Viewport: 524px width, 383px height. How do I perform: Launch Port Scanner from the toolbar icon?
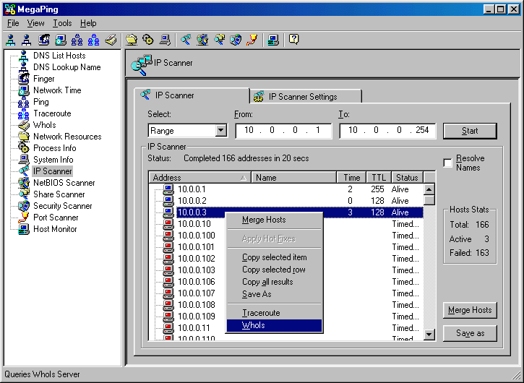(x=252, y=40)
